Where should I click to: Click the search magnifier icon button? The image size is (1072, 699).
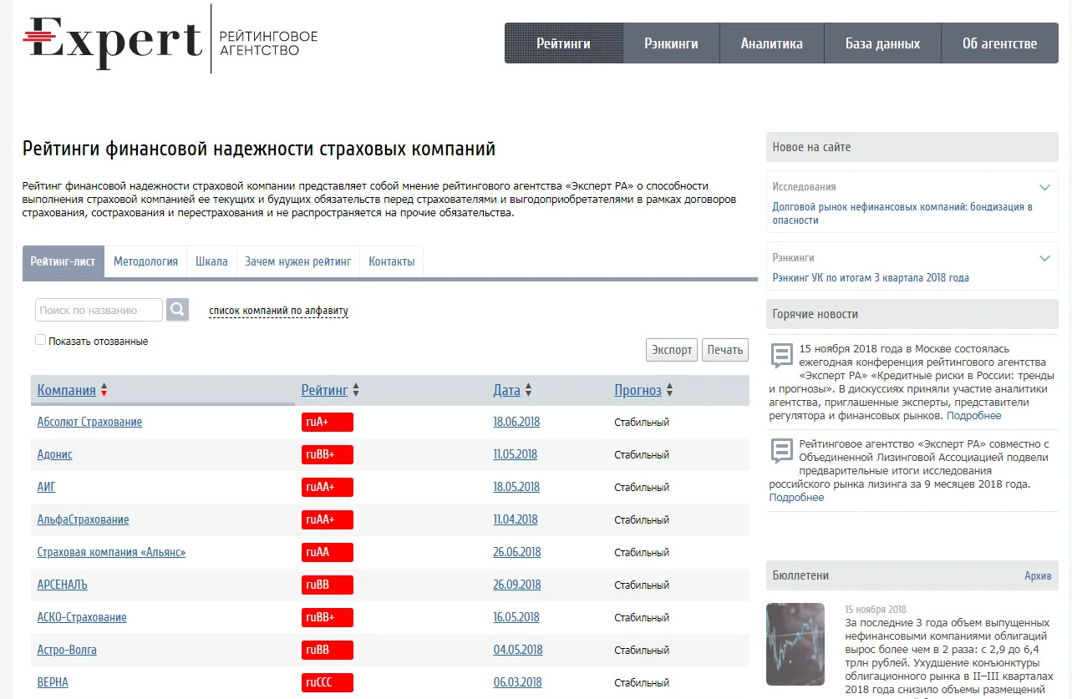click(177, 310)
